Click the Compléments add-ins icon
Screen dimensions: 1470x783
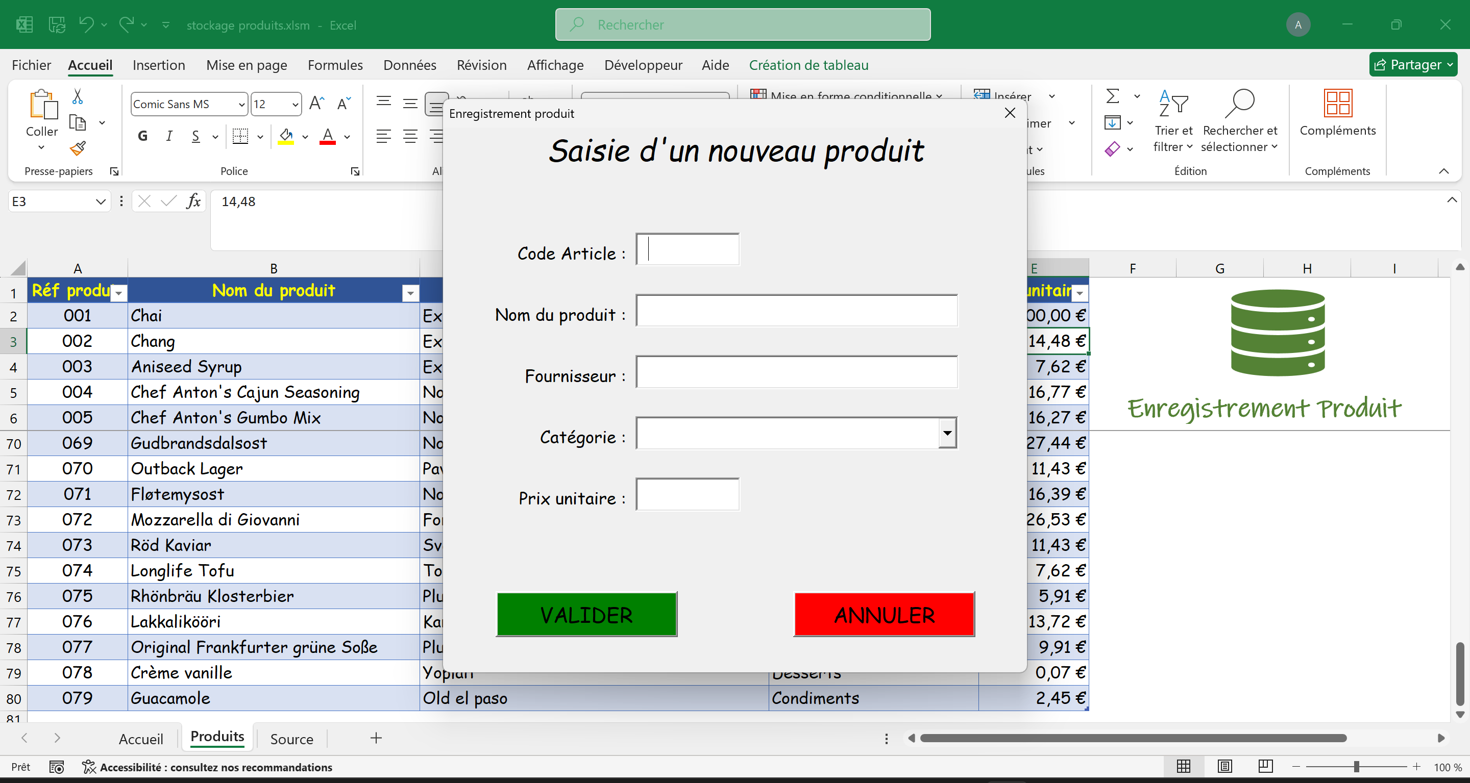pos(1337,104)
